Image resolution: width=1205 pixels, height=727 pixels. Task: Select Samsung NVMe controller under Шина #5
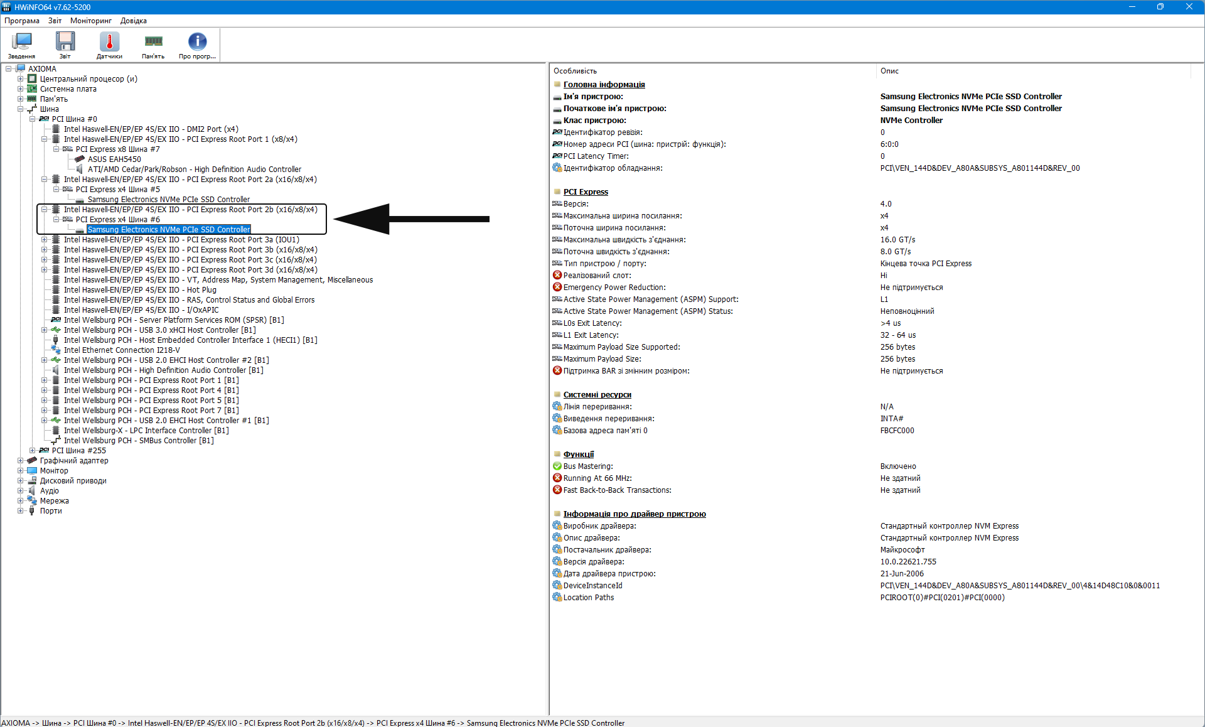pyautogui.click(x=168, y=200)
